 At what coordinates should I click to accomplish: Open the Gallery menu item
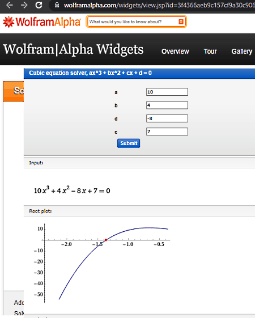pos(242,52)
